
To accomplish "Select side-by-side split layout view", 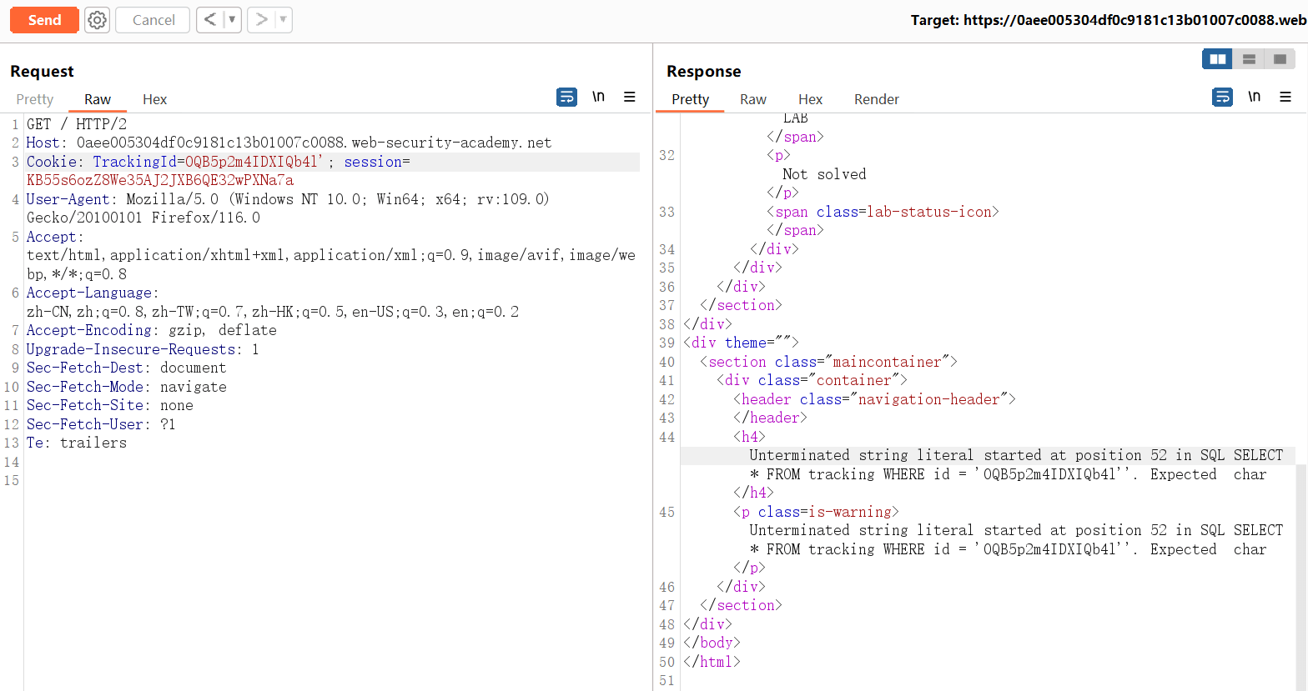I will coord(1218,59).
